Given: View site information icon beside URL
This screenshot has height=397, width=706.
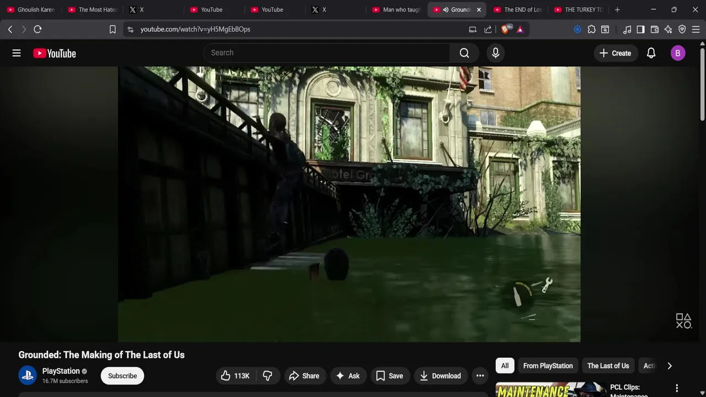Looking at the screenshot, I should click(130, 29).
